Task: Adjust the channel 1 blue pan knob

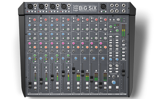Action: [x=30, y=58]
